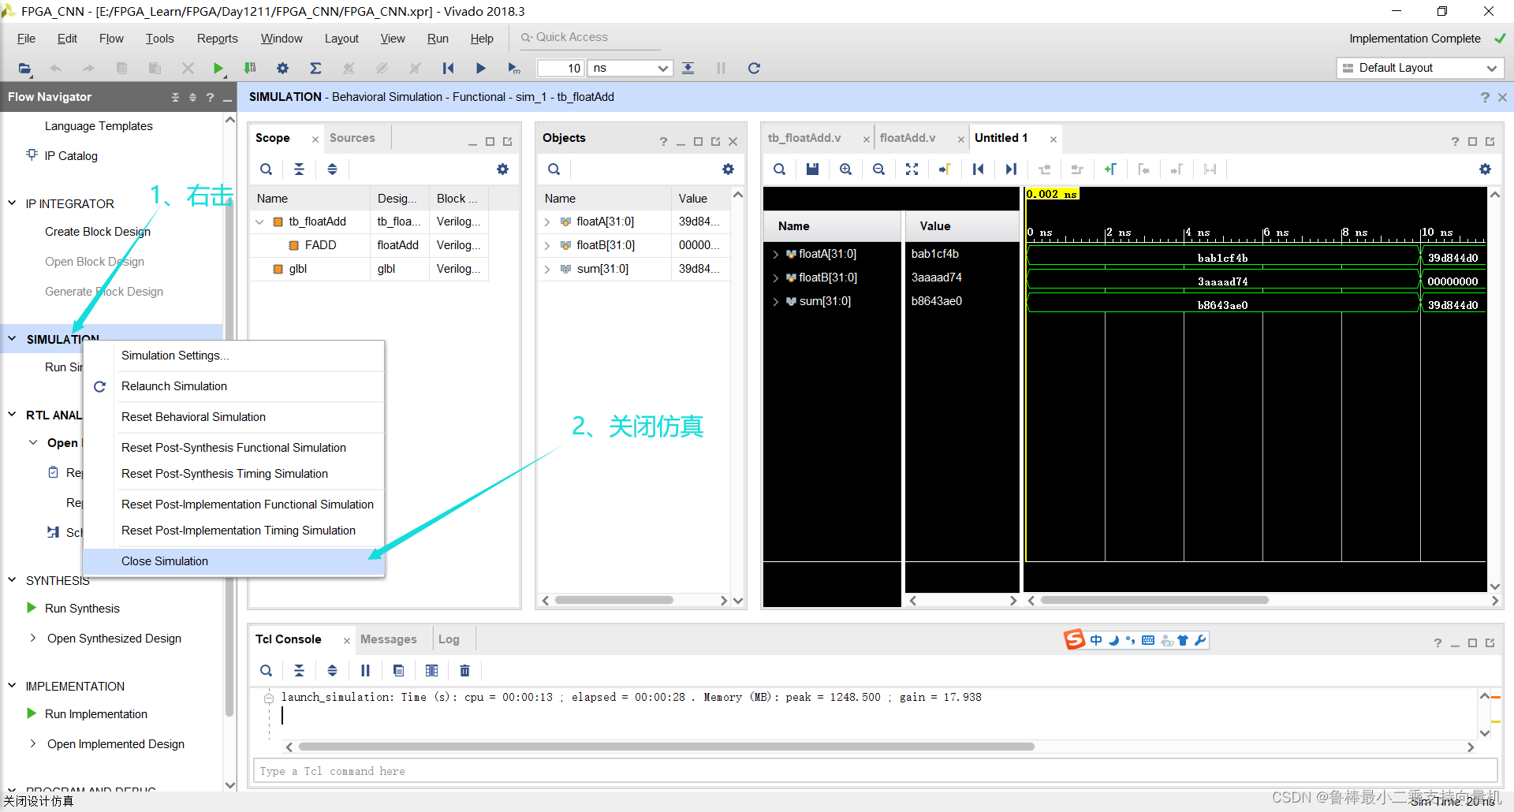This screenshot has width=1514, height=812.
Task: Open Objects panel settings gear
Action: point(728,169)
